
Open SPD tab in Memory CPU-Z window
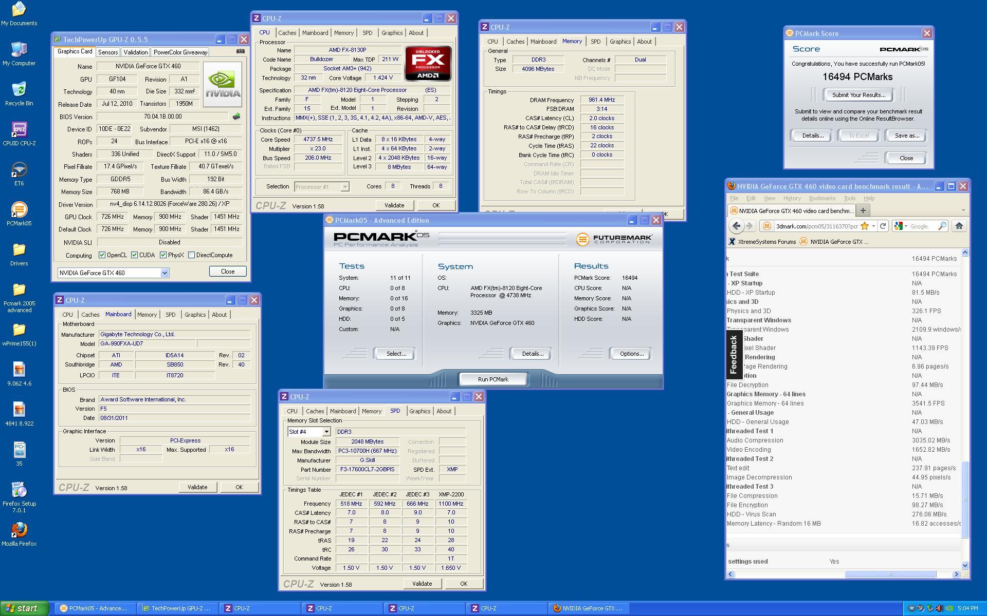[x=595, y=42]
